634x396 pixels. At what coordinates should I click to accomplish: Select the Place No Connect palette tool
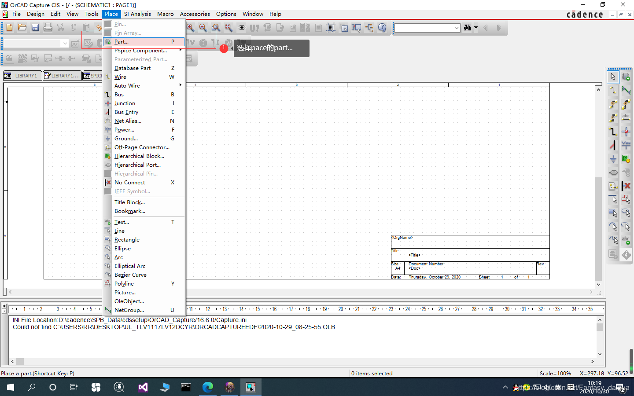pos(626,186)
